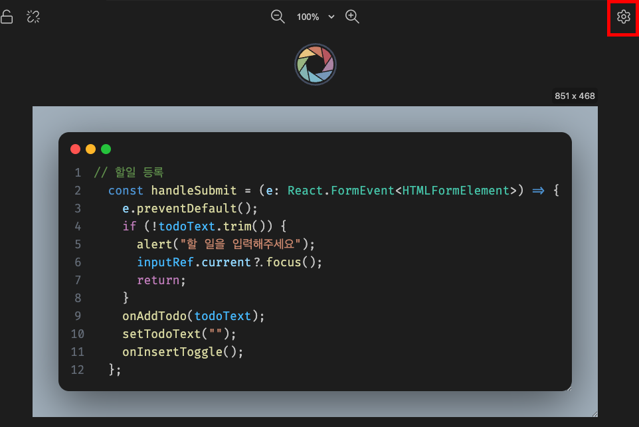Click the comment line '// 할일 등록'
639x427 pixels.
129,173
